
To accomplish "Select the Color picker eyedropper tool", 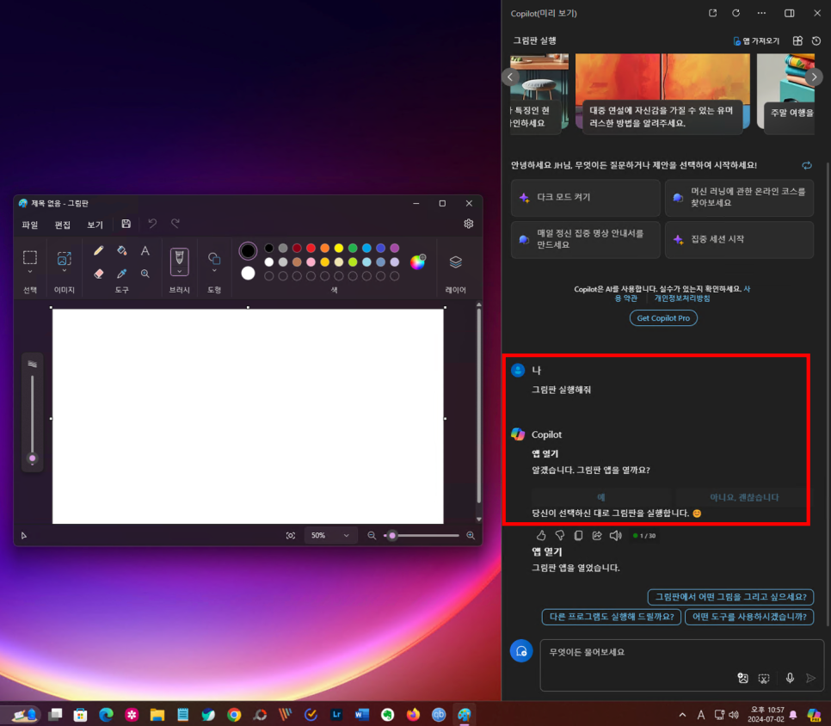I will [x=122, y=274].
